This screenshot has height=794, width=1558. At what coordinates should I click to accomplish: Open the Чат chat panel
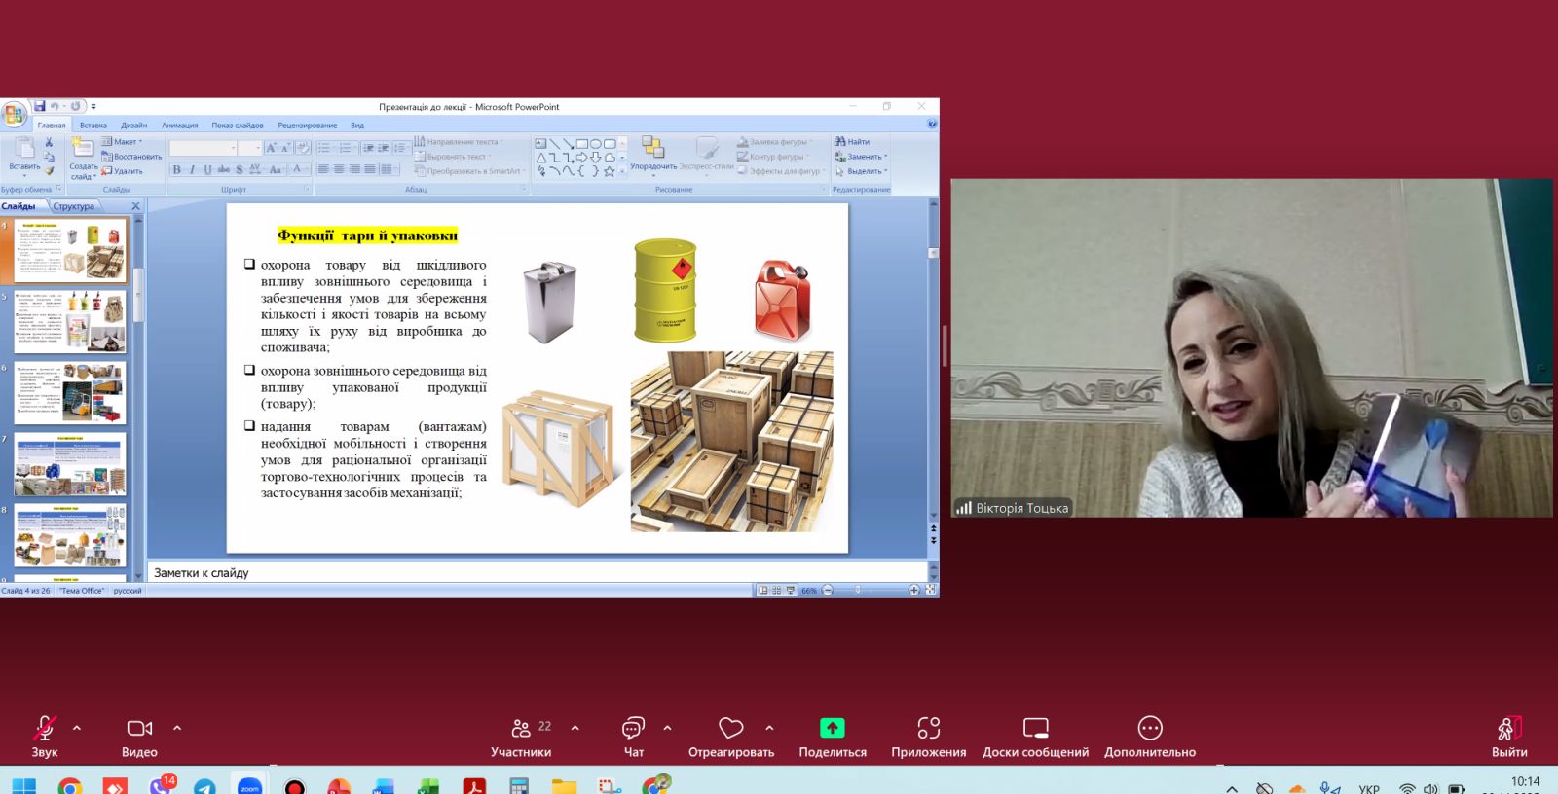[x=633, y=729]
